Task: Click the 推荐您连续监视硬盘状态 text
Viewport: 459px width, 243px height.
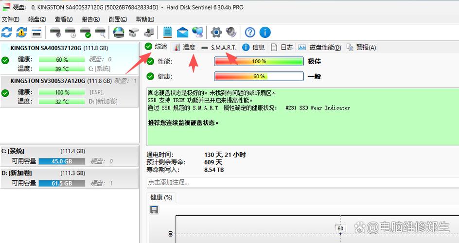Action: click(x=183, y=123)
